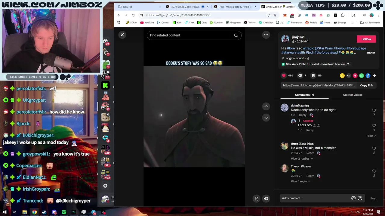Image resolution: width=385 pixels, height=216 pixels.
Task: Open the 8Chan bookmark
Action: point(132,22)
